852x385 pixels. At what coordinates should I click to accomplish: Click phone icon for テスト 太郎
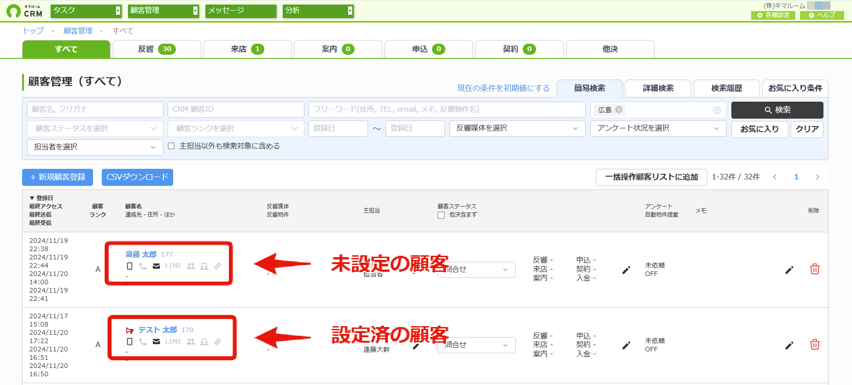click(143, 341)
